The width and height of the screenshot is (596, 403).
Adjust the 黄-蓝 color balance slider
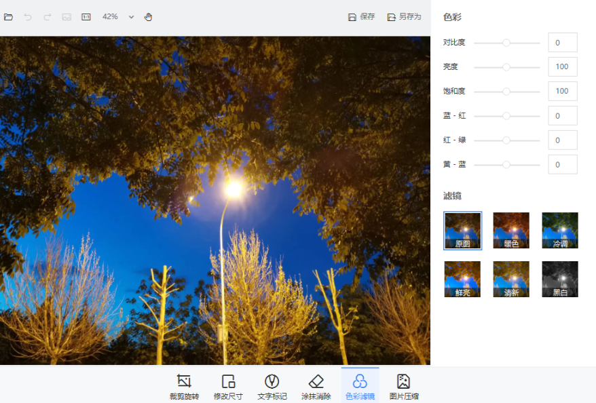[506, 164]
